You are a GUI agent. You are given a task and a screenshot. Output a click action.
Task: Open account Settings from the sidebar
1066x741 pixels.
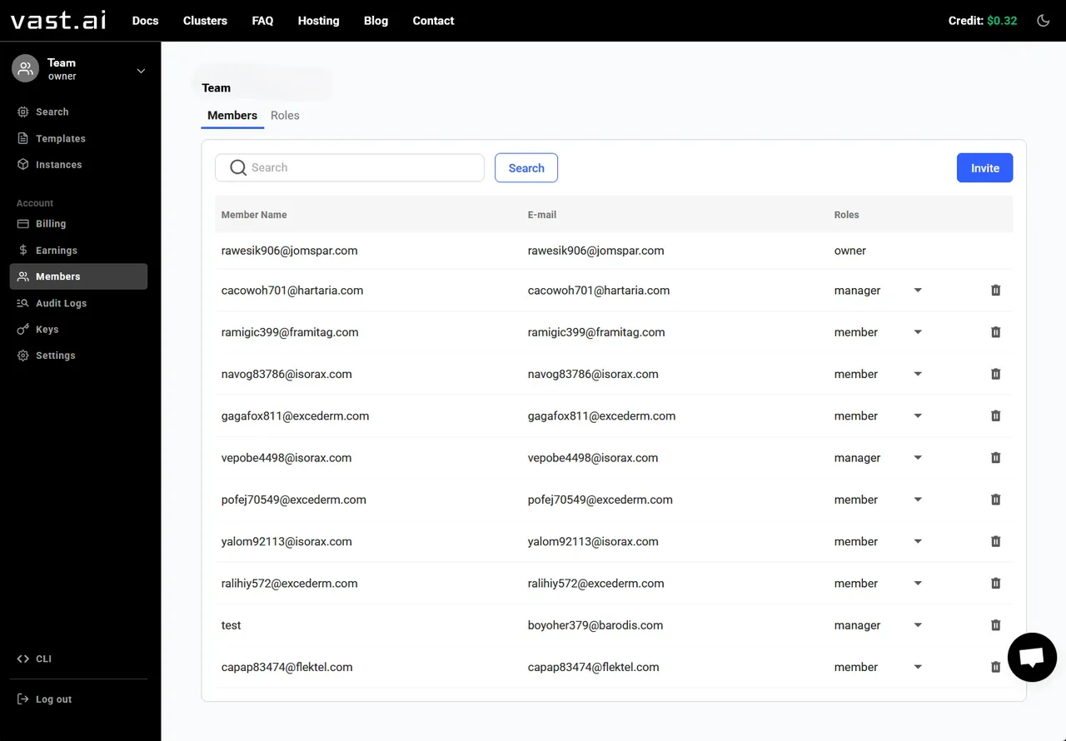coord(54,356)
